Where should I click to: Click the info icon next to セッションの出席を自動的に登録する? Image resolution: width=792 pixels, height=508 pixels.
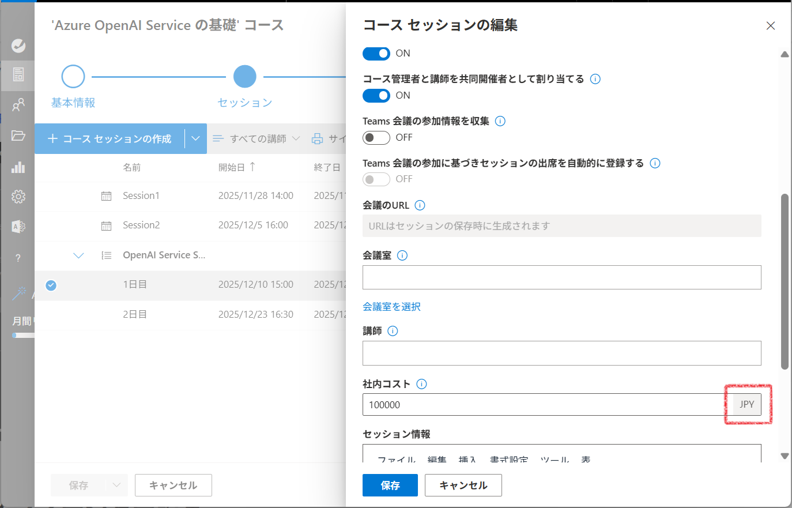(x=655, y=163)
